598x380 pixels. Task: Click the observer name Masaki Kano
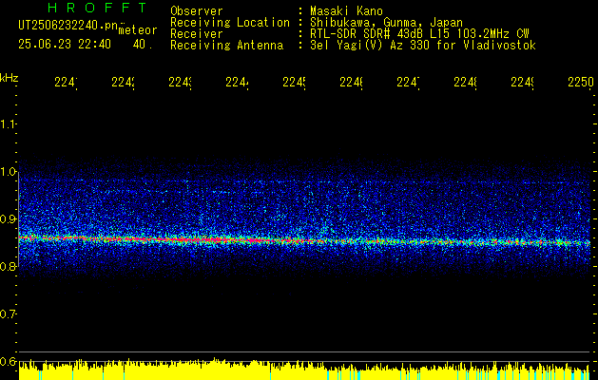click(346, 10)
